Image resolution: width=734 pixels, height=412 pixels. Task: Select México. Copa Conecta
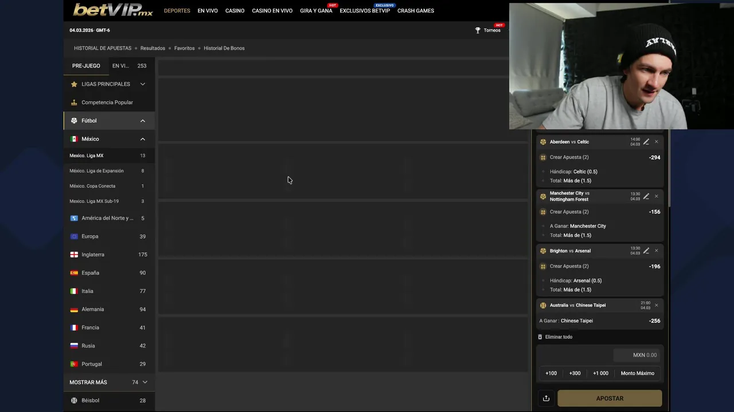(x=109, y=186)
